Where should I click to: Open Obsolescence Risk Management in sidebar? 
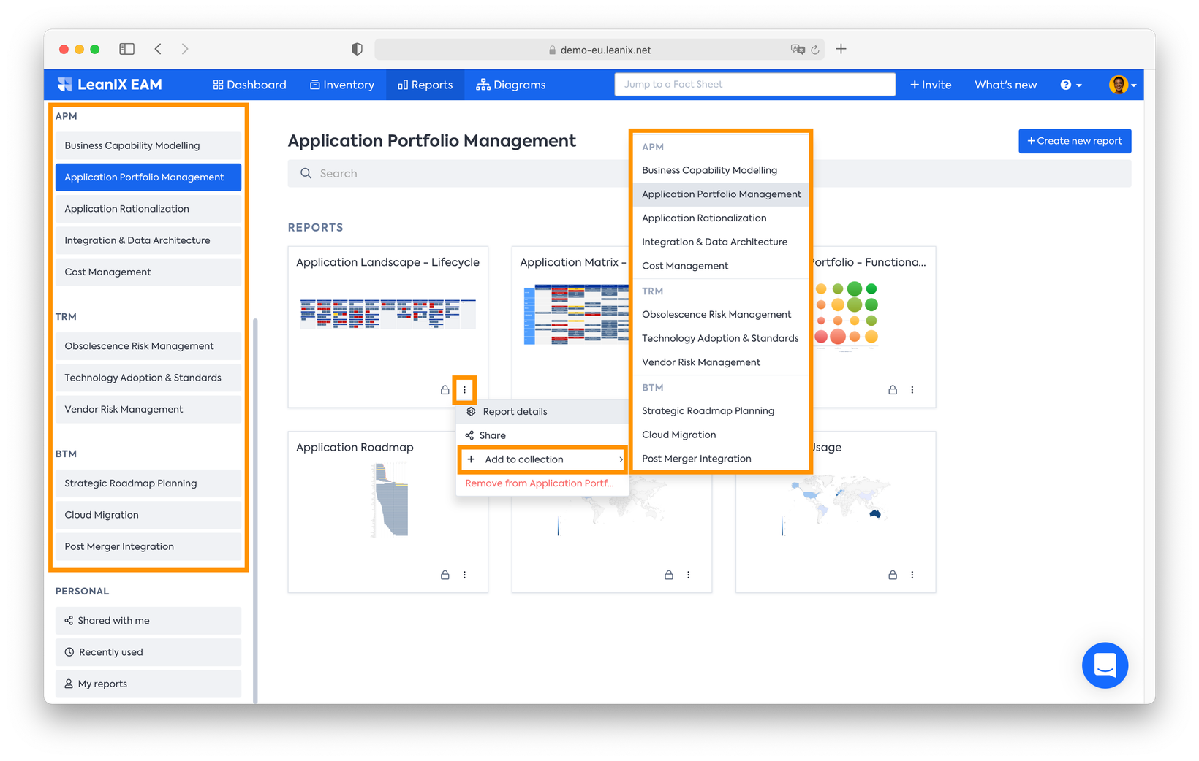coord(148,346)
